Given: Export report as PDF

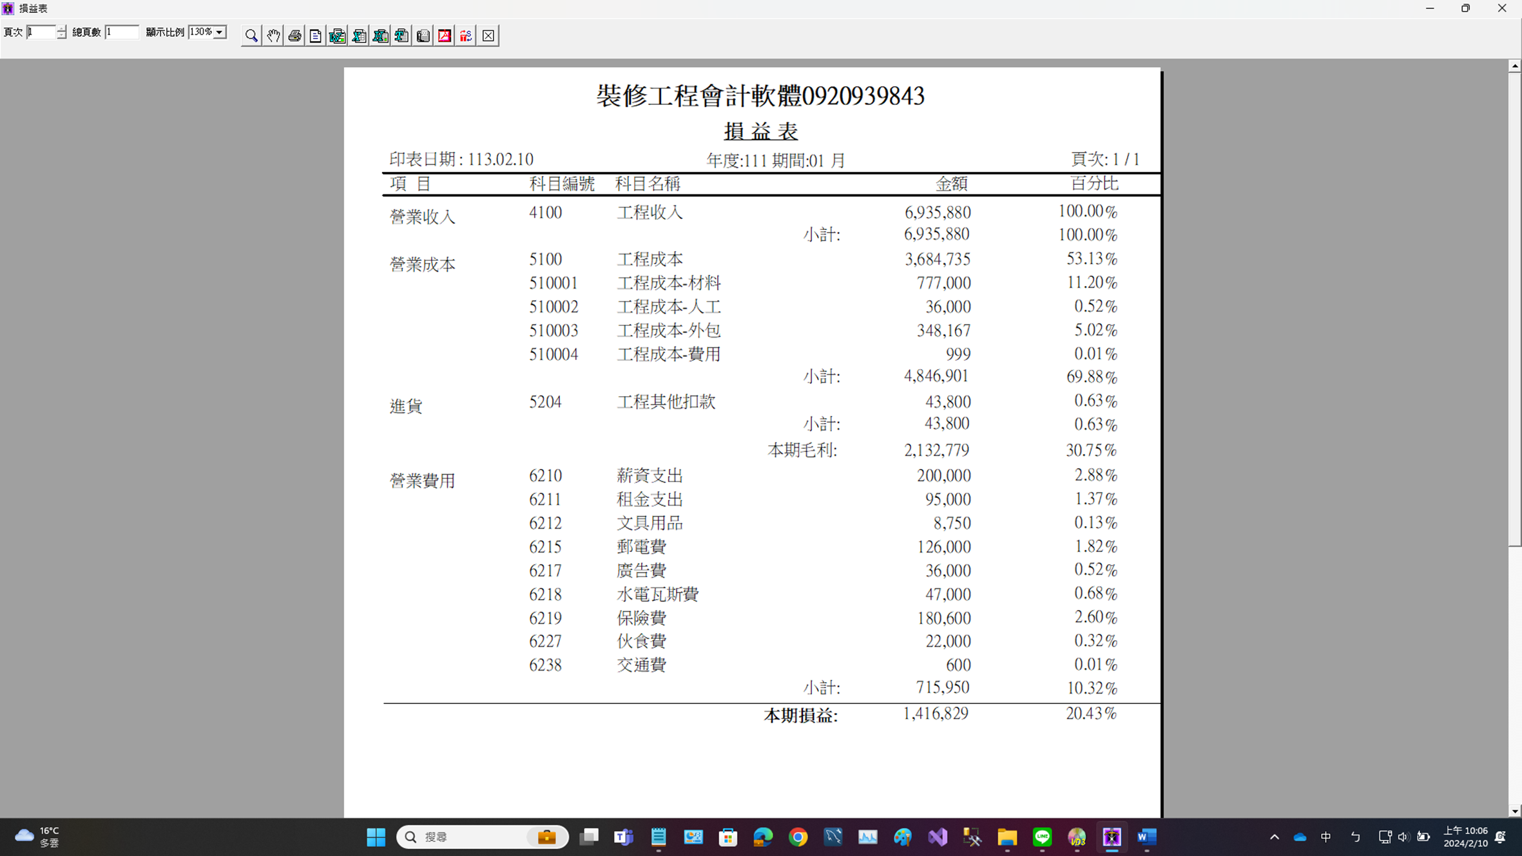Looking at the screenshot, I should click(x=445, y=36).
